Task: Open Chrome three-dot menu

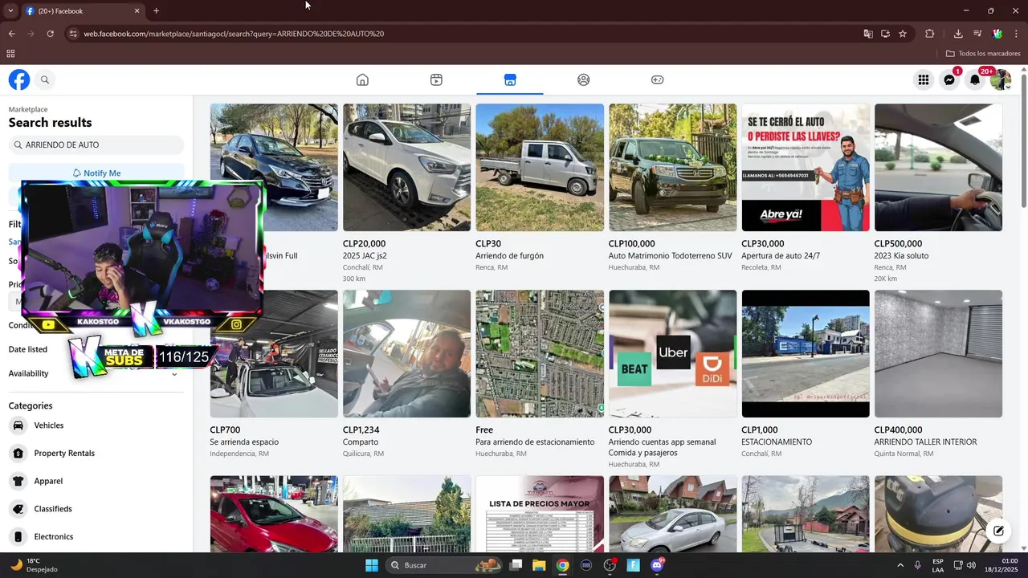Action: (1017, 34)
